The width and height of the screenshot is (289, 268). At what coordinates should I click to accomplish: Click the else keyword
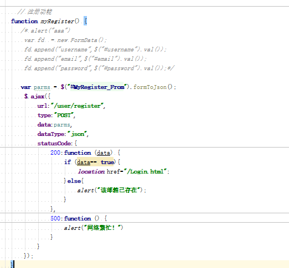(x=74, y=181)
